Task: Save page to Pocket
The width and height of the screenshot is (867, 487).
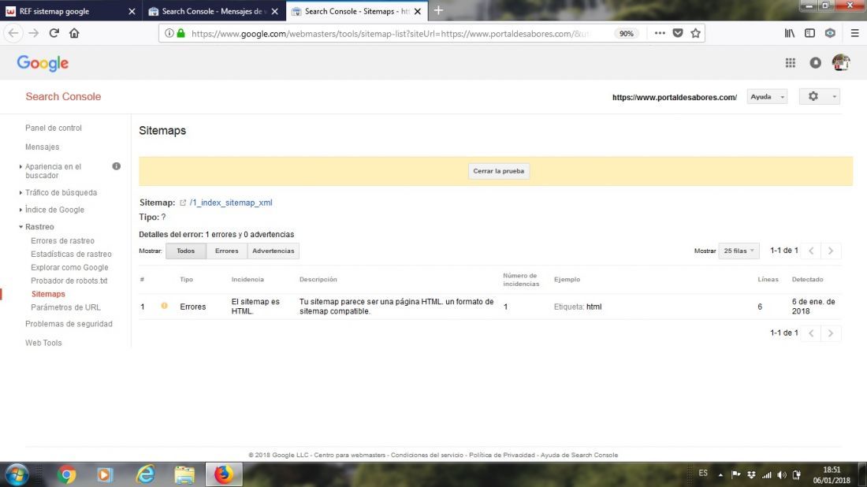Action: click(x=678, y=33)
